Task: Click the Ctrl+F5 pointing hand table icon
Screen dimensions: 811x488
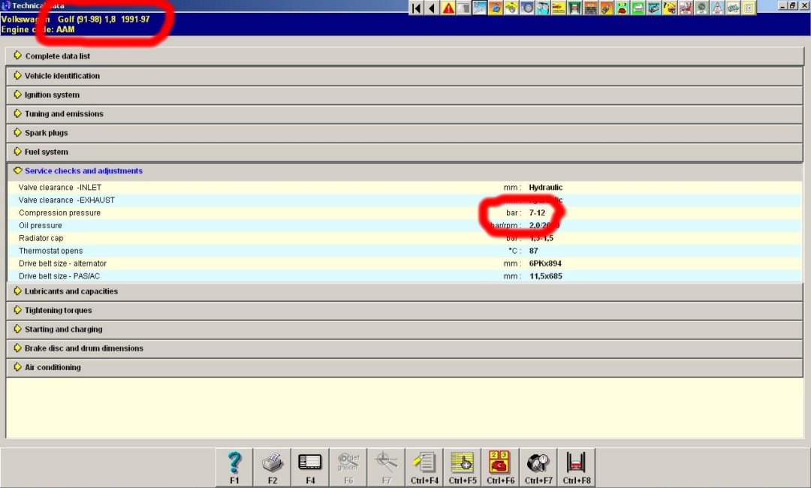Action: 462,467
